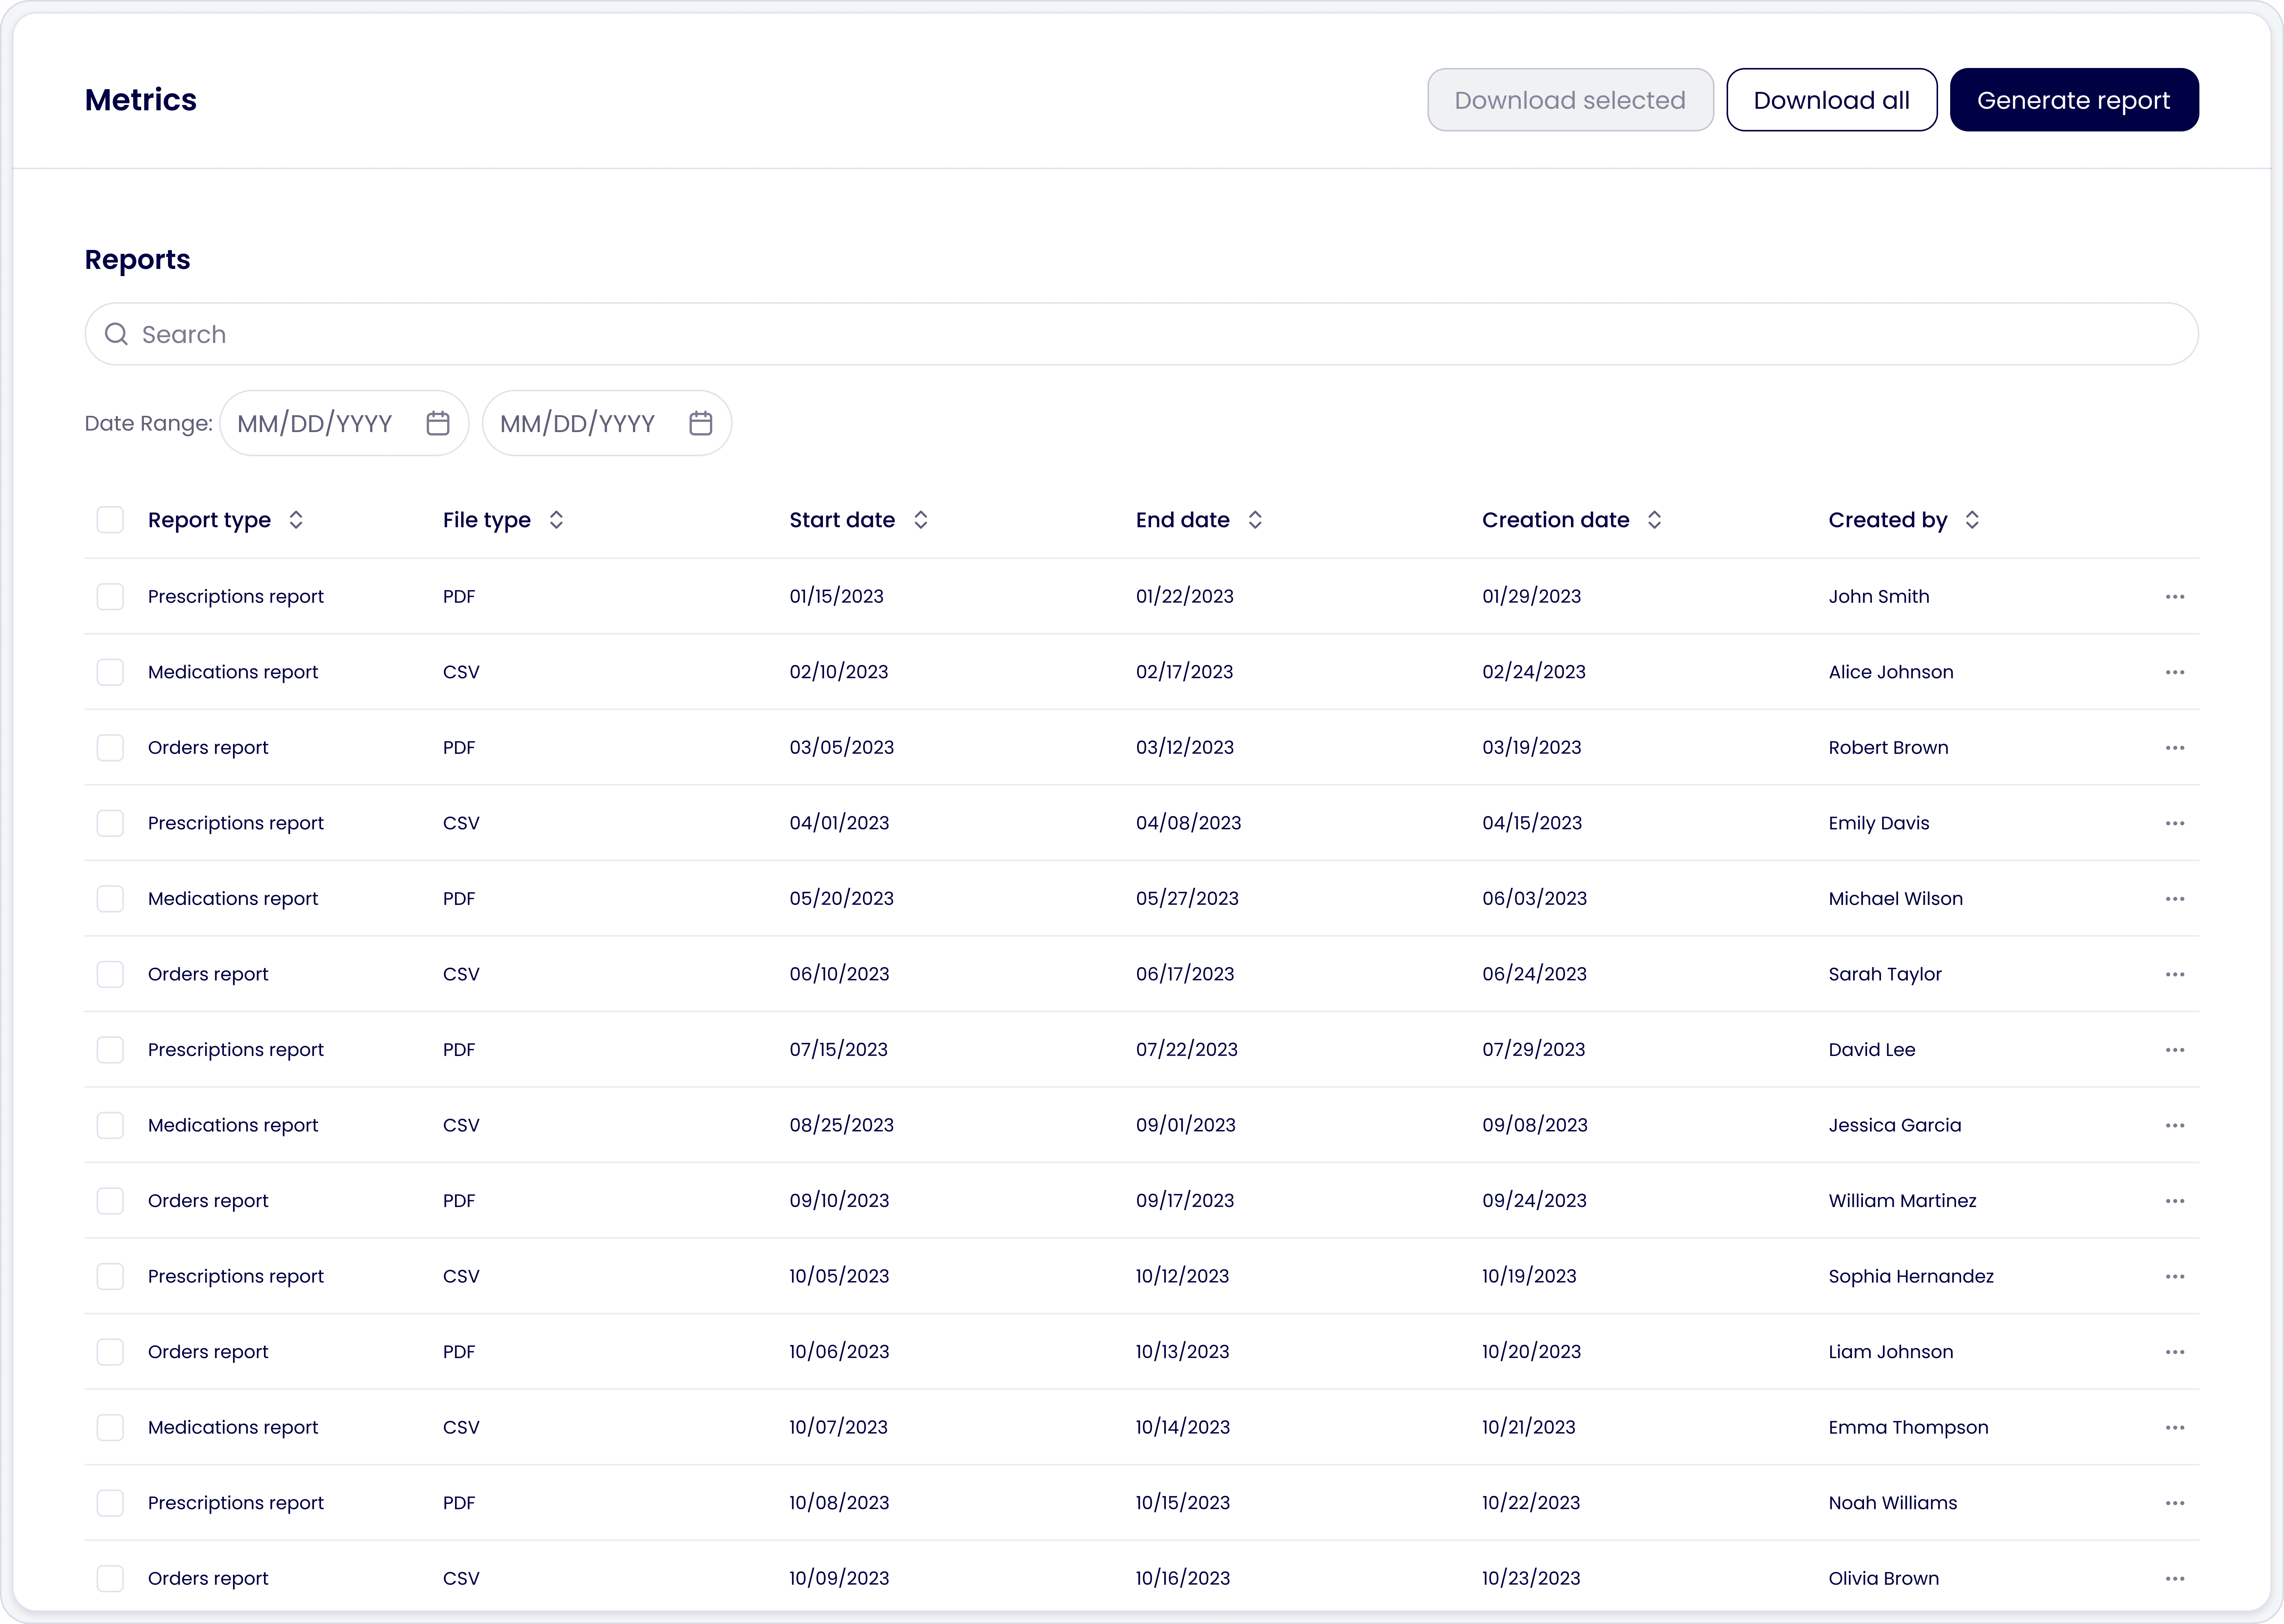Click start date cell 07/15/2023

[839, 1050]
